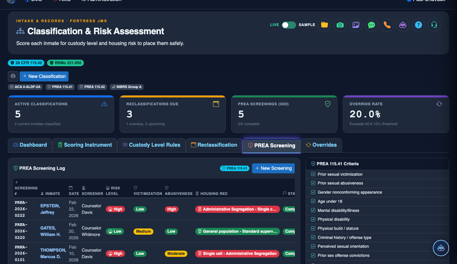
Task: Open inmate GATES, William H. link
Action: 51,231
